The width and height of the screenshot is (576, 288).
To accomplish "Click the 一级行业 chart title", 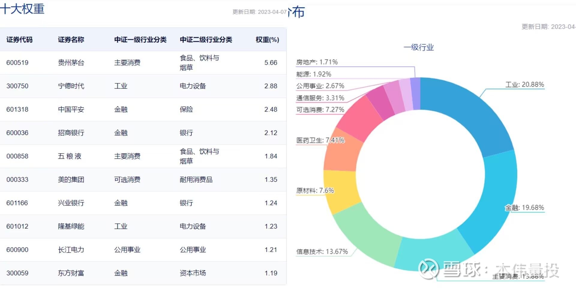I will [x=419, y=47].
